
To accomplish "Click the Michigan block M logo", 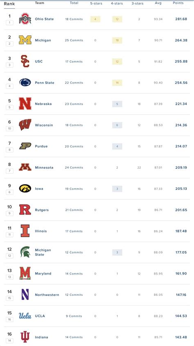I will coord(25,40).
